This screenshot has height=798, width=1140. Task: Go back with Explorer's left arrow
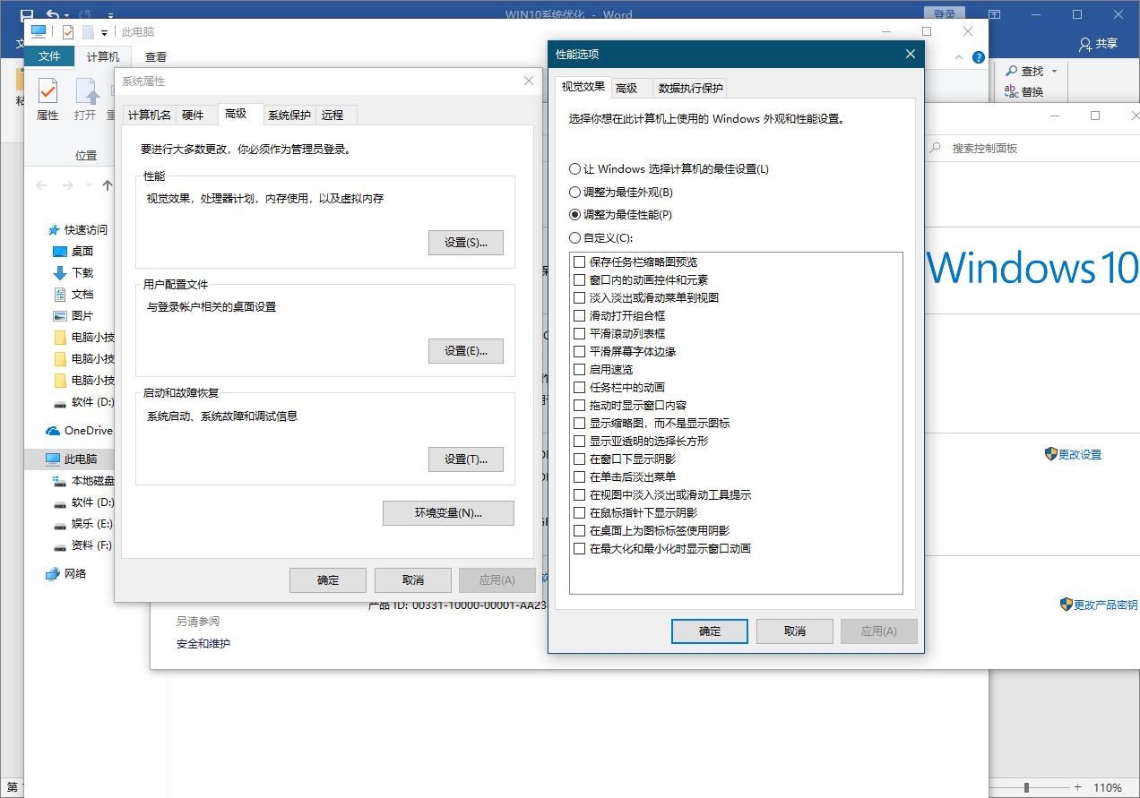41,185
